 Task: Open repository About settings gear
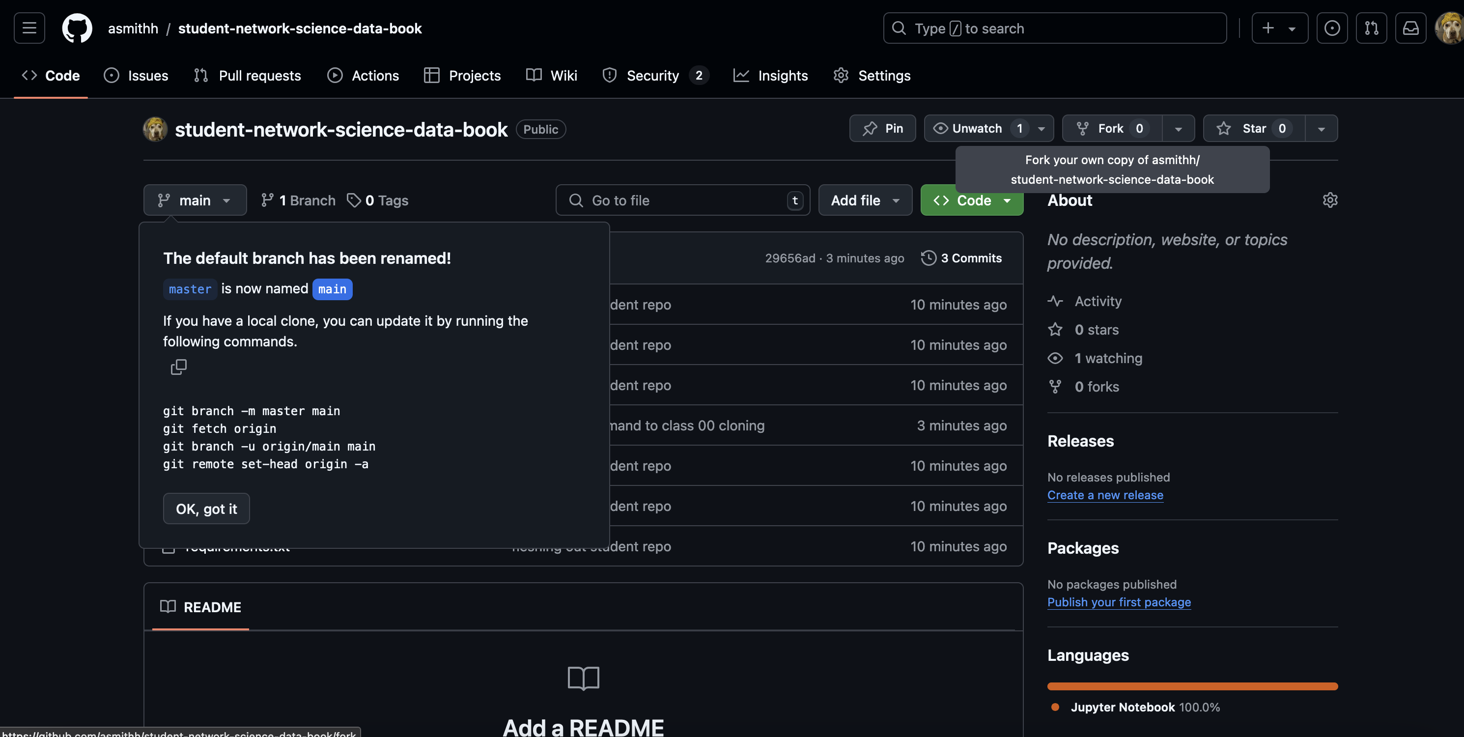[x=1330, y=200]
